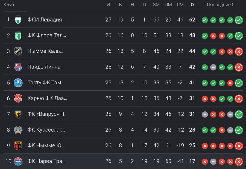Select the Paide Linnameeskond club badge
This screenshot has width=246, height=169.
pyautogui.click(x=18, y=67)
